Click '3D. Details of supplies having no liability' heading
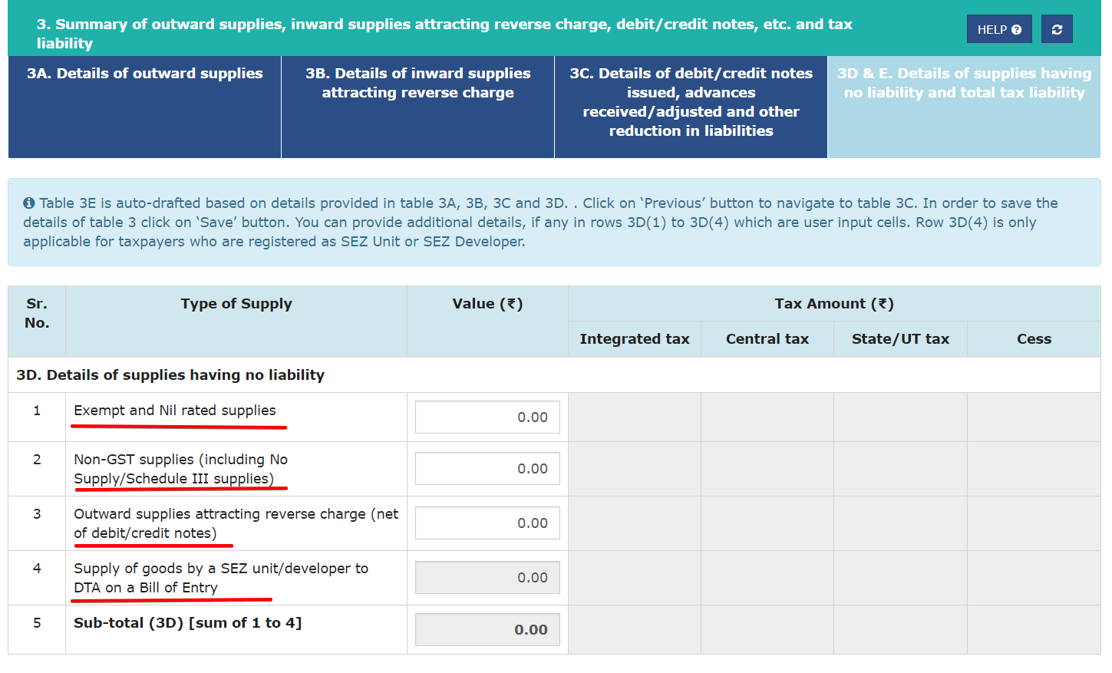 click(x=170, y=375)
